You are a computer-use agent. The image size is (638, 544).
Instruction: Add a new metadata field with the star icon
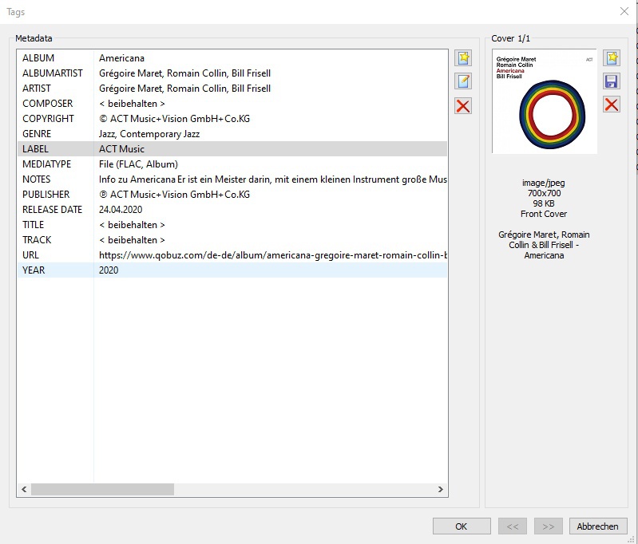pyautogui.click(x=463, y=58)
